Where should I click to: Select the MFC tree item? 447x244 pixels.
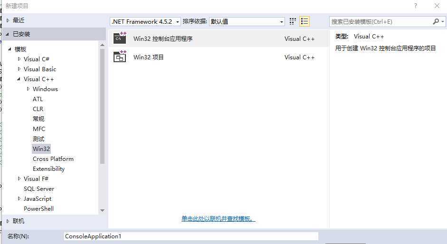[39, 129]
